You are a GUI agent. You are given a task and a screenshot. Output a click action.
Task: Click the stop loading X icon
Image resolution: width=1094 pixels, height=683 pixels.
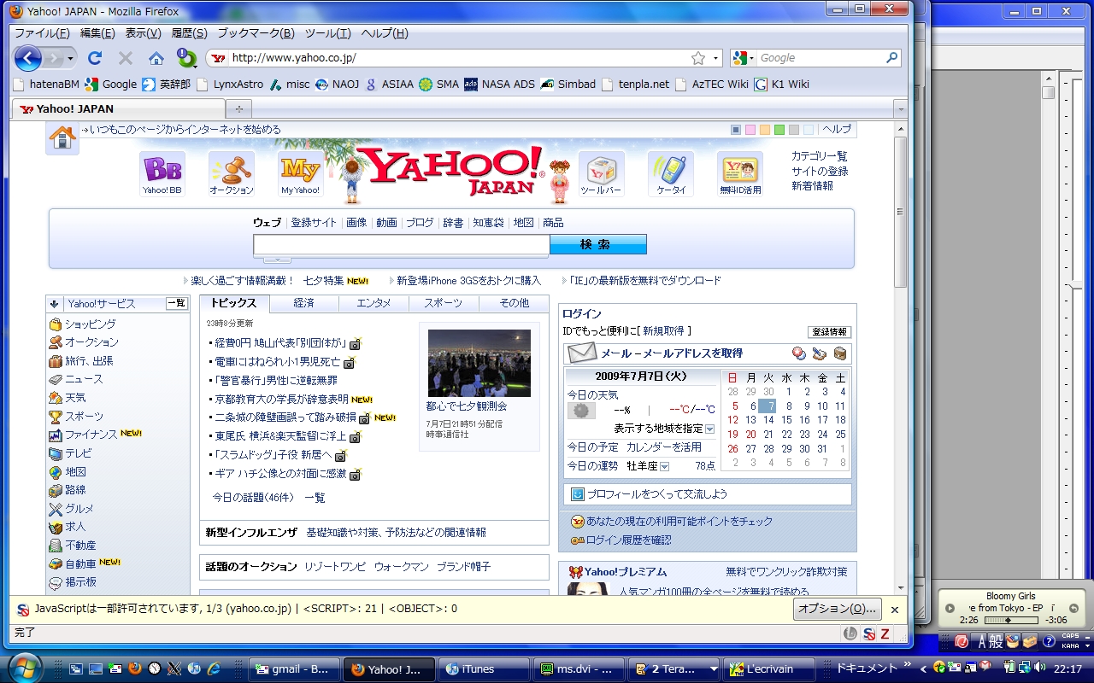click(x=126, y=58)
